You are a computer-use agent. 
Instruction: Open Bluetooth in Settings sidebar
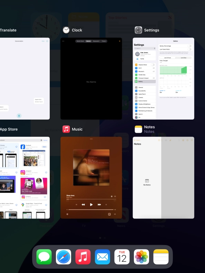click(145, 71)
